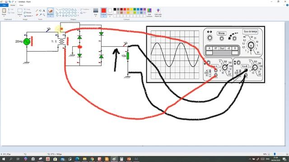Screen dimensions: 289x162
Task: Pick the yellow colour swatch
Action: tap(131, 9)
